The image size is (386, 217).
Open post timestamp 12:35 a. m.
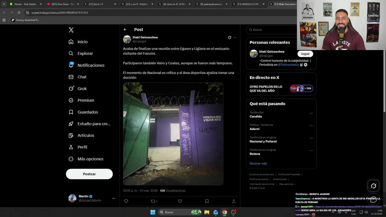point(140,191)
